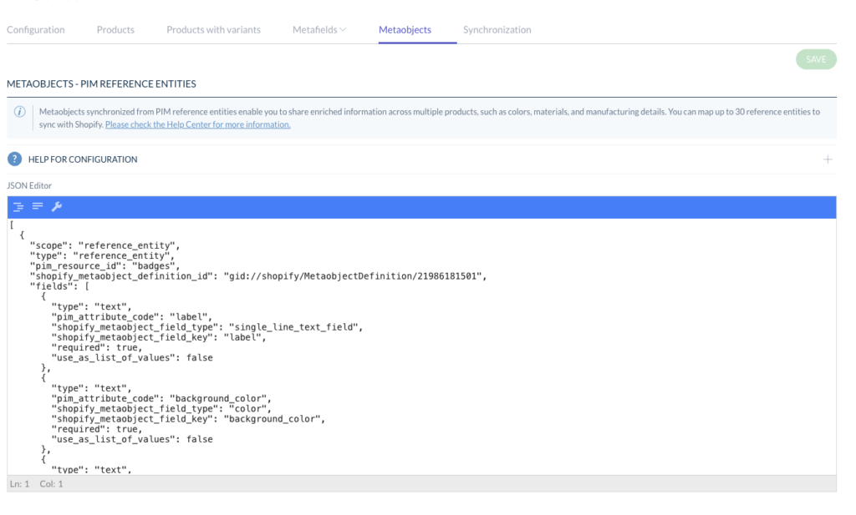Open the Metafields dropdown tab
This screenshot has width=856, height=515.
point(319,30)
